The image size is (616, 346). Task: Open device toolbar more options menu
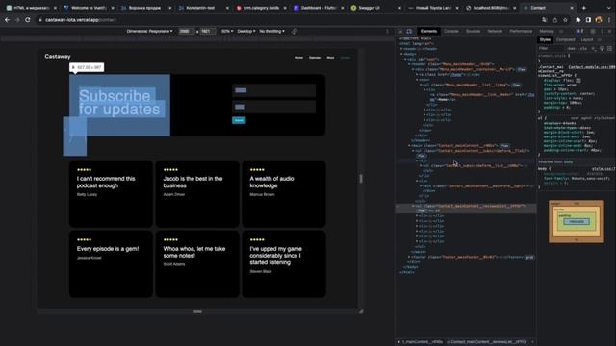(x=387, y=31)
